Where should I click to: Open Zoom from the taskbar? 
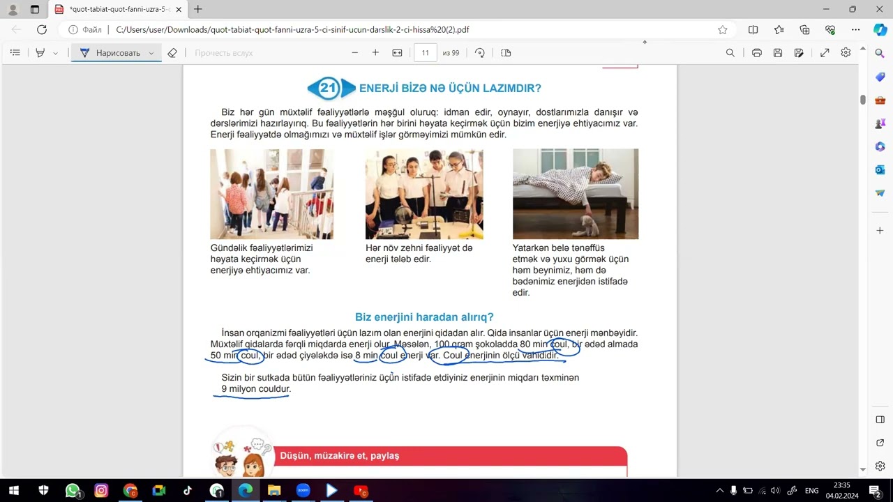tap(303, 491)
